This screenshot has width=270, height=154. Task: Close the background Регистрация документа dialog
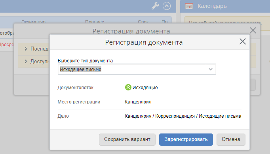(x=253, y=30)
